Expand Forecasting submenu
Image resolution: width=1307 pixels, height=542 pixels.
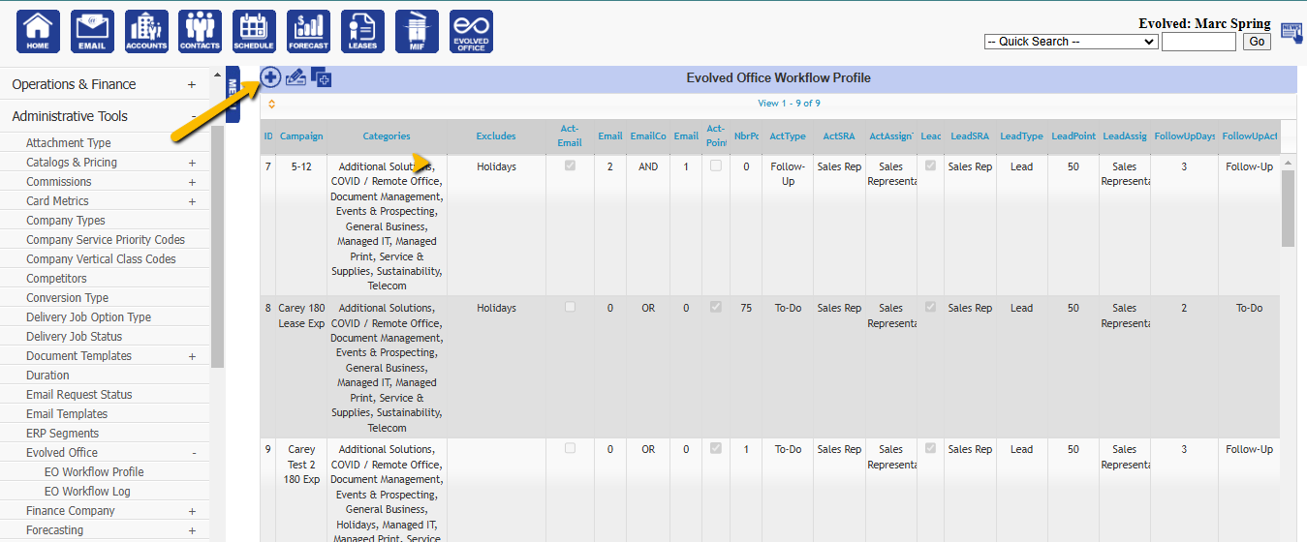[x=192, y=530]
